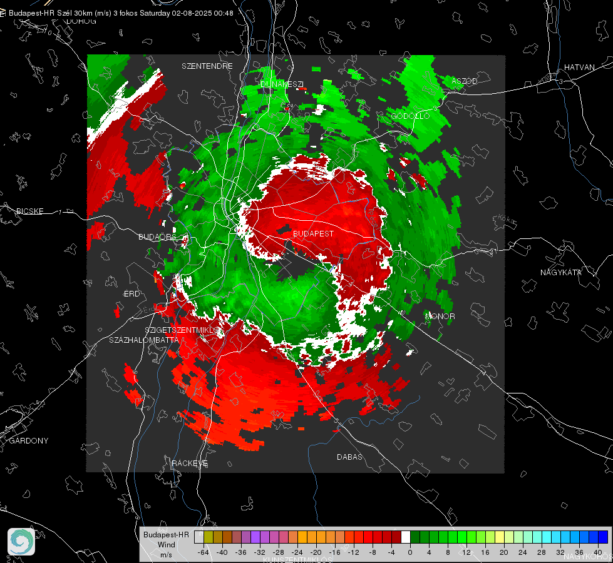Click the DABAS city label
613x563 pixels.
coord(349,457)
